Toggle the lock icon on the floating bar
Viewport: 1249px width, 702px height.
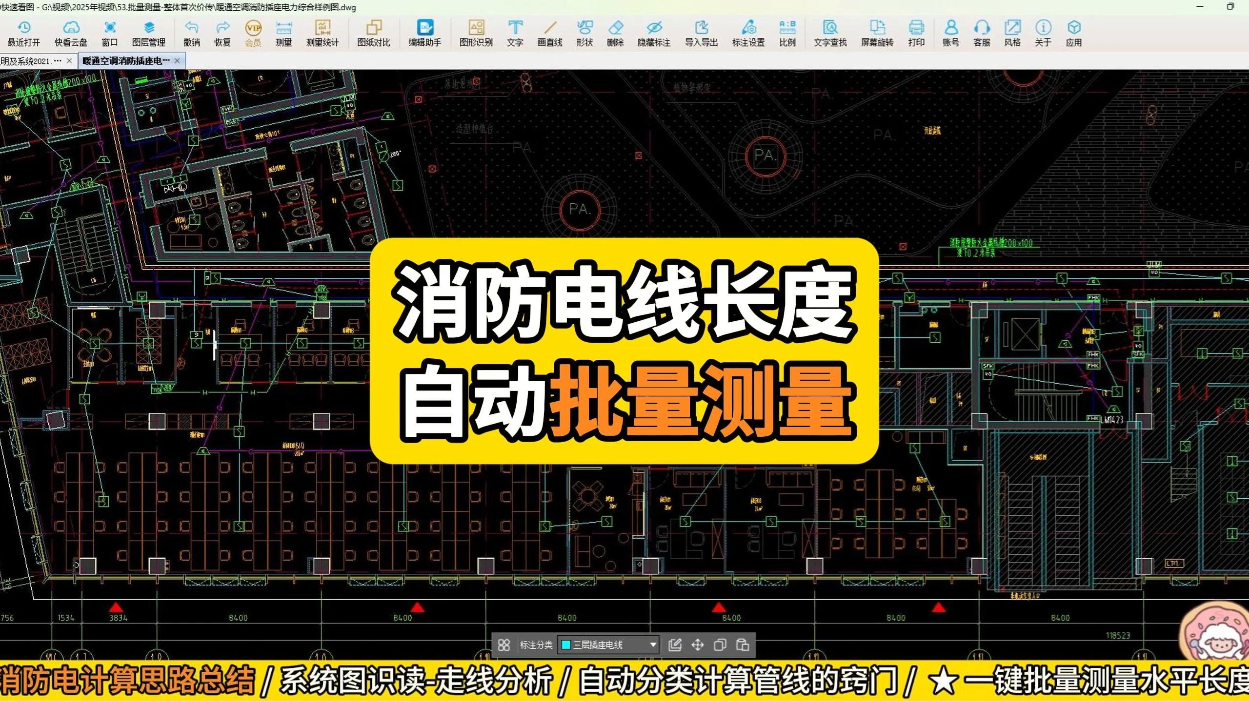pos(742,644)
